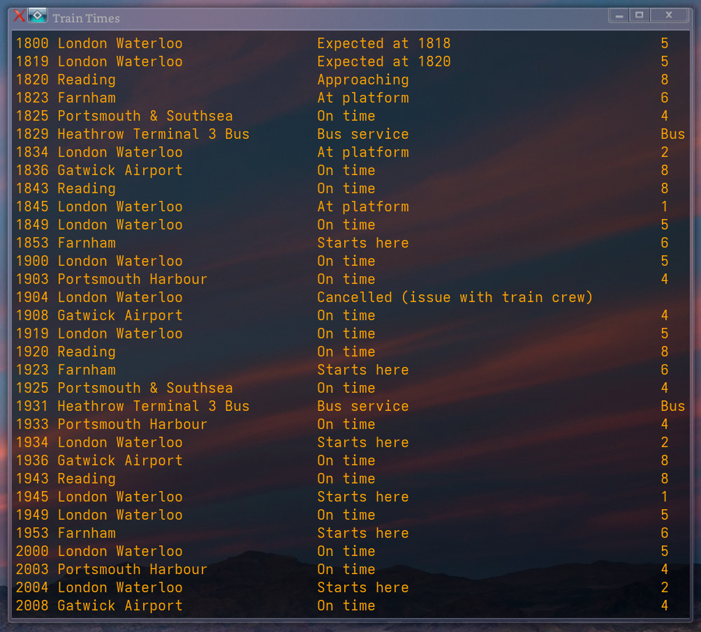Screen dimensions: 701x632
Task: Click the 'Bus' platform value for 1829
Action: pos(673,134)
